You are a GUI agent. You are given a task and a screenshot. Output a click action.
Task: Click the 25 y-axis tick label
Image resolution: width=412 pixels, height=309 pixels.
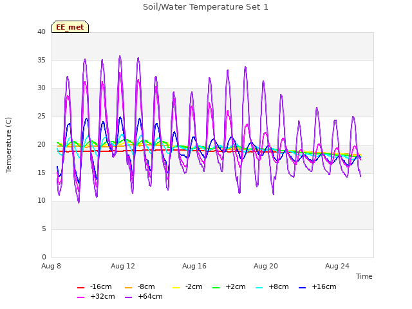pos(41,116)
